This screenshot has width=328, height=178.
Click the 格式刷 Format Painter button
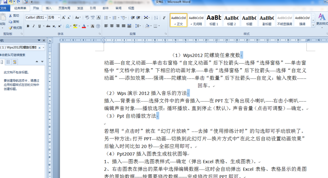click(x=15, y=28)
